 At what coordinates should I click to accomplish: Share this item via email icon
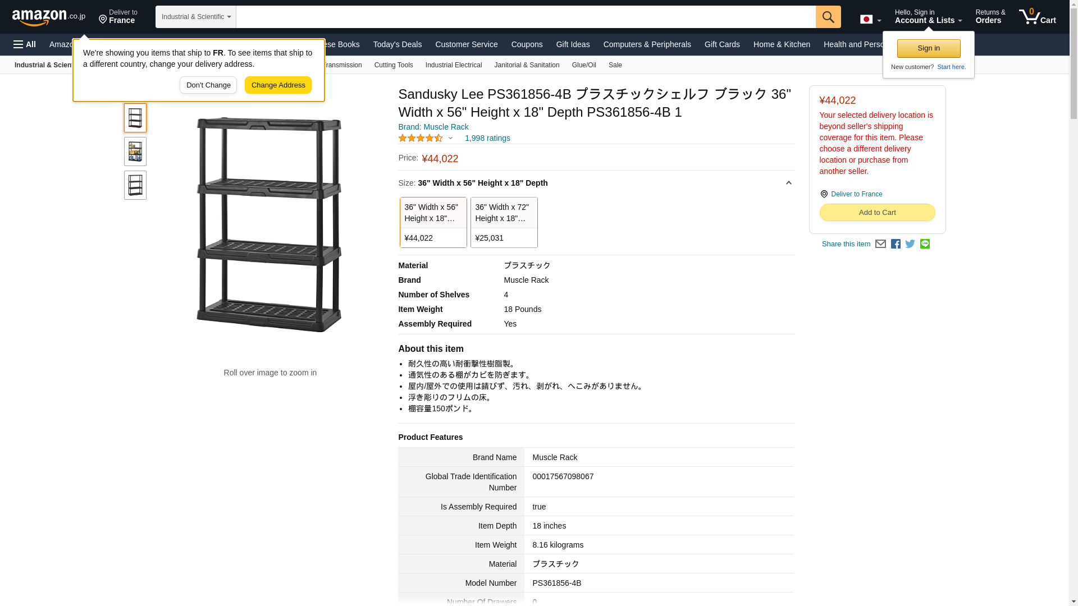point(880,244)
